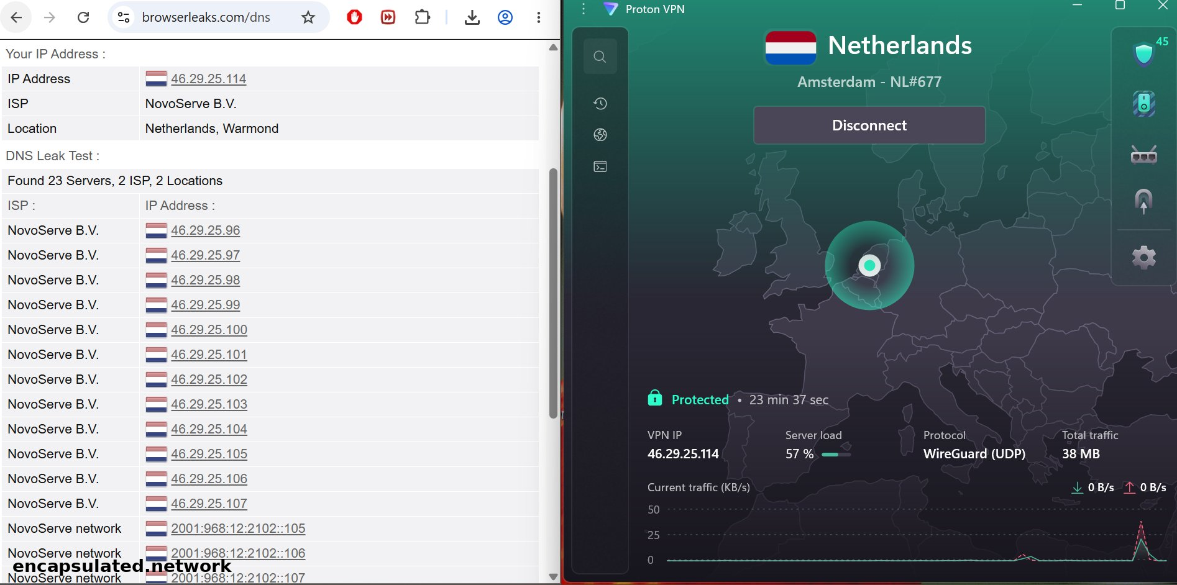
Task: Select the VPN IP value 46.29.25.114
Action: point(683,454)
